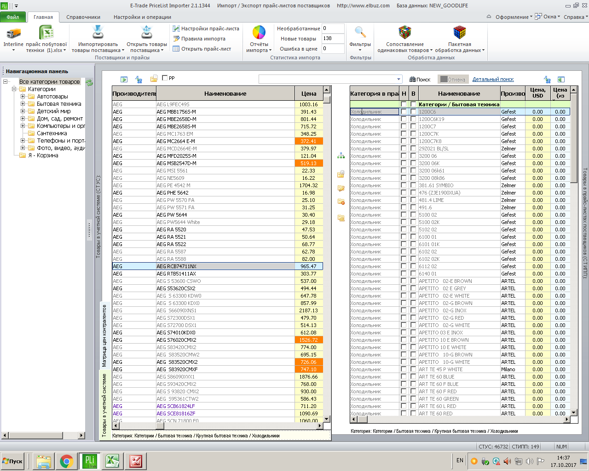Select the Товары в учетной системе vertical tab
Image resolution: width=589 pixels, height=471 pixels.
tap(104, 405)
